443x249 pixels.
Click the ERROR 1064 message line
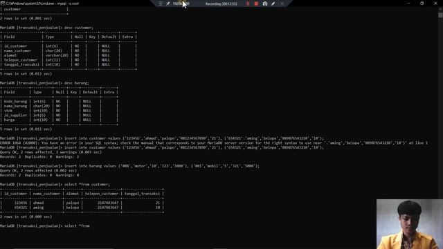point(214,143)
